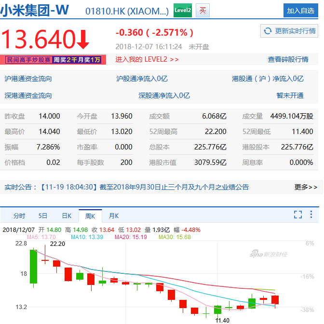Click 成交量 value 4499.104万股
Screen dimensions: 324x324
click(292, 116)
